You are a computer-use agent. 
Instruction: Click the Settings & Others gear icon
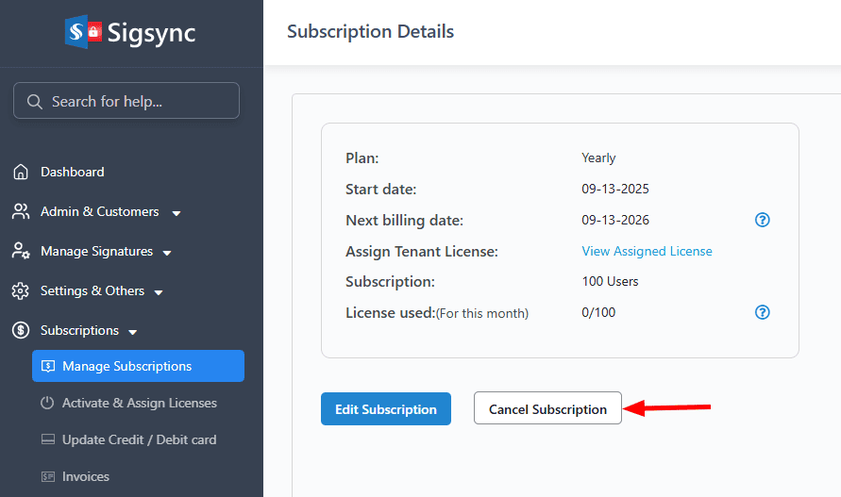pyautogui.click(x=20, y=291)
